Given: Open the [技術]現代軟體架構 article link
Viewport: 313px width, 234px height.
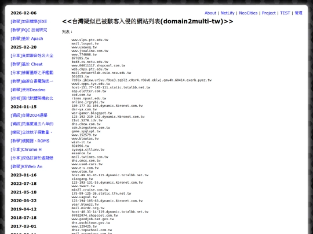Looking at the screenshot, I should pyautogui.click(x=32, y=98).
